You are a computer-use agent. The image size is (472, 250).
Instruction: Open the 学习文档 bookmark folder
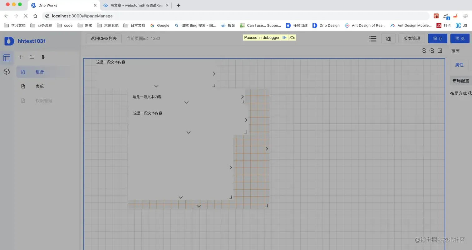[15, 26]
